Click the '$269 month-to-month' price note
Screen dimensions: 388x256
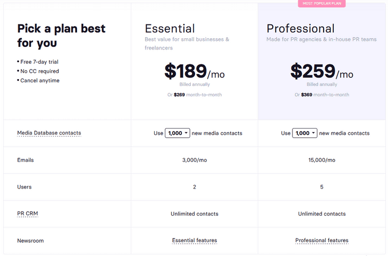[195, 95]
